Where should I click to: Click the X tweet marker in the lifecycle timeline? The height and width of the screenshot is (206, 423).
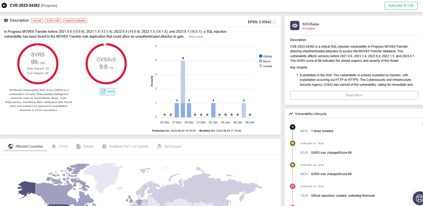pos(292,127)
